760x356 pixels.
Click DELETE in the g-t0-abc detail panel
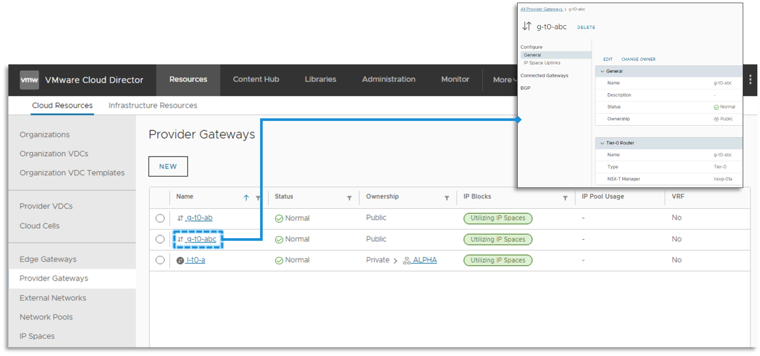pyautogui.click(x=586, y=27)
